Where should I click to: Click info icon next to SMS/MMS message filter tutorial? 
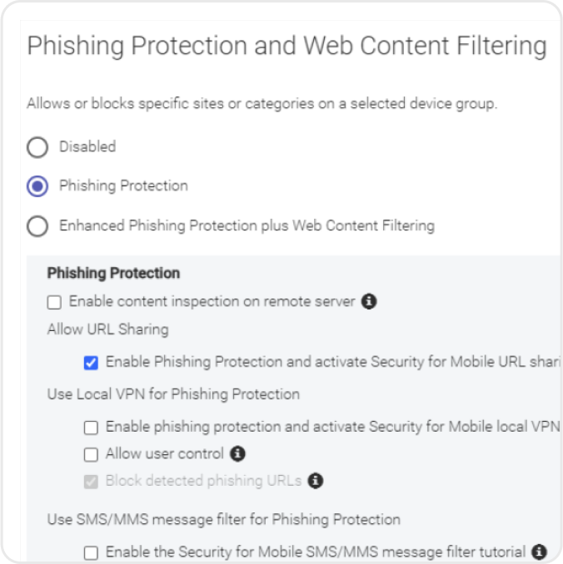click(539, 552)
